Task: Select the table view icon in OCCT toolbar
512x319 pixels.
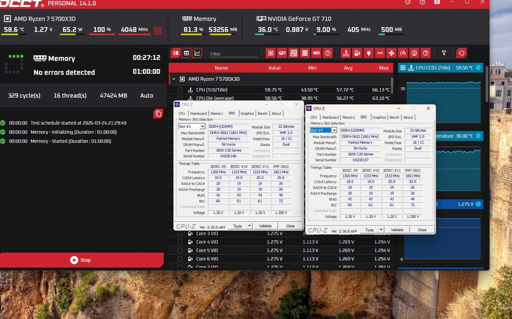Action: [186, 53]
